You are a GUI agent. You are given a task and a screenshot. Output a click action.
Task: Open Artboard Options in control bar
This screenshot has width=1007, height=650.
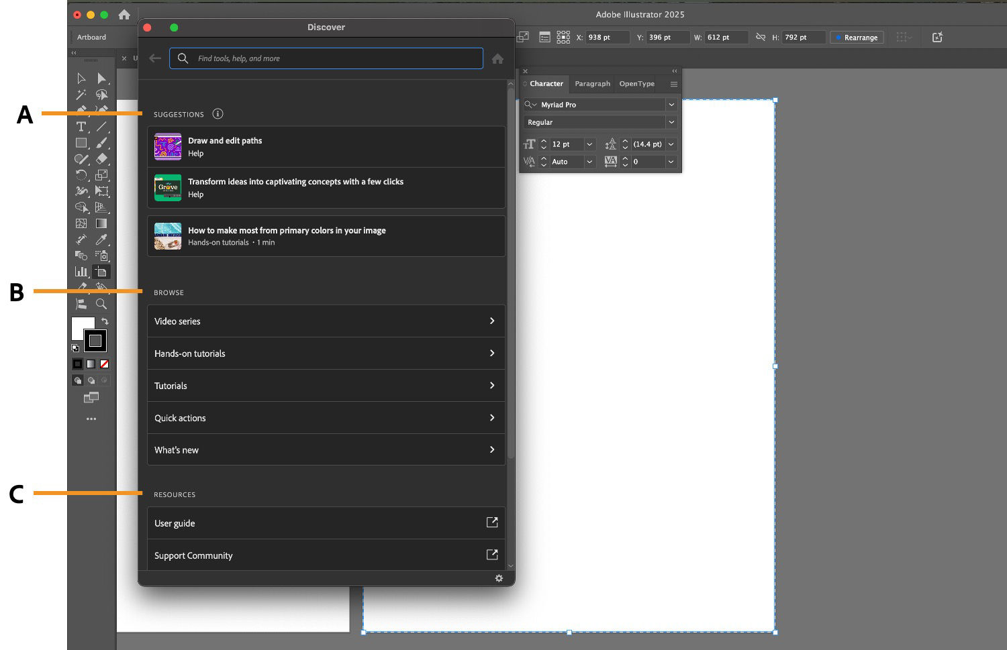(545, 37)
